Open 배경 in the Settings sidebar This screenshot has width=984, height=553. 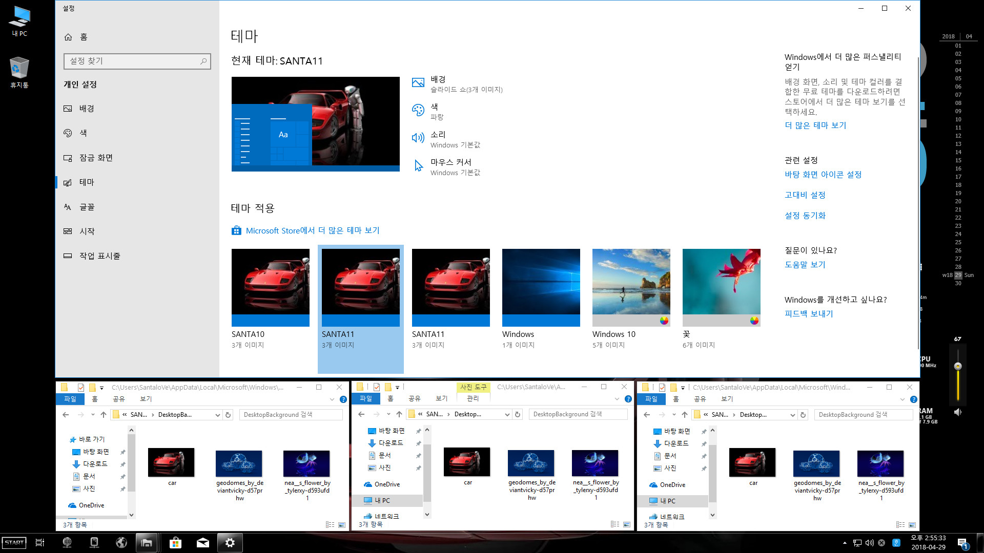coord(79,109)
